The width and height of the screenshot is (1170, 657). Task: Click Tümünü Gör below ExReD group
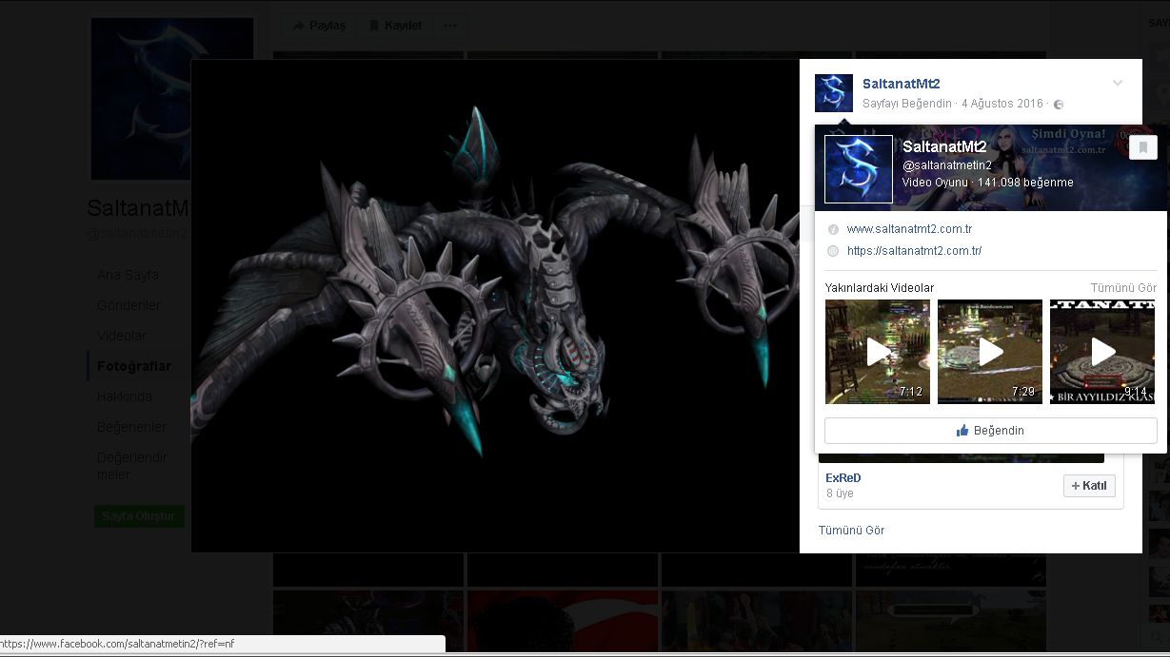click(x=851, y=531)
